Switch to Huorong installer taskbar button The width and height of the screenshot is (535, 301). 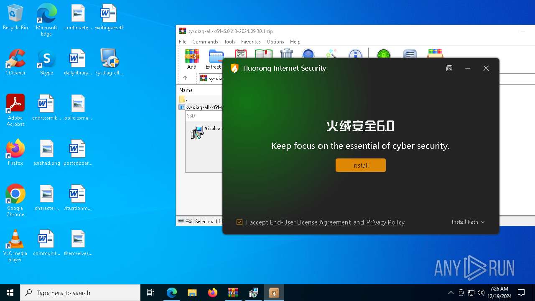pos(274,293)
